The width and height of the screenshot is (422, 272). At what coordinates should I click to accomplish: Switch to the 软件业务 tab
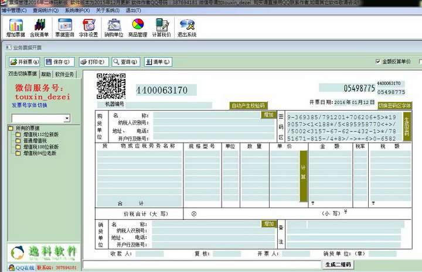64,74
